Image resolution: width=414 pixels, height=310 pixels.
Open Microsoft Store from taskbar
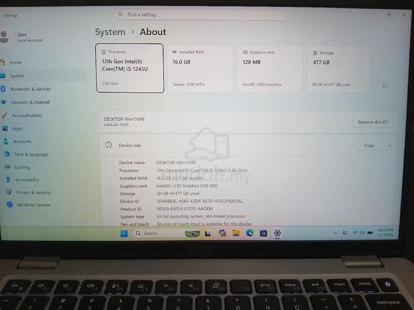(x=263, y=233)
